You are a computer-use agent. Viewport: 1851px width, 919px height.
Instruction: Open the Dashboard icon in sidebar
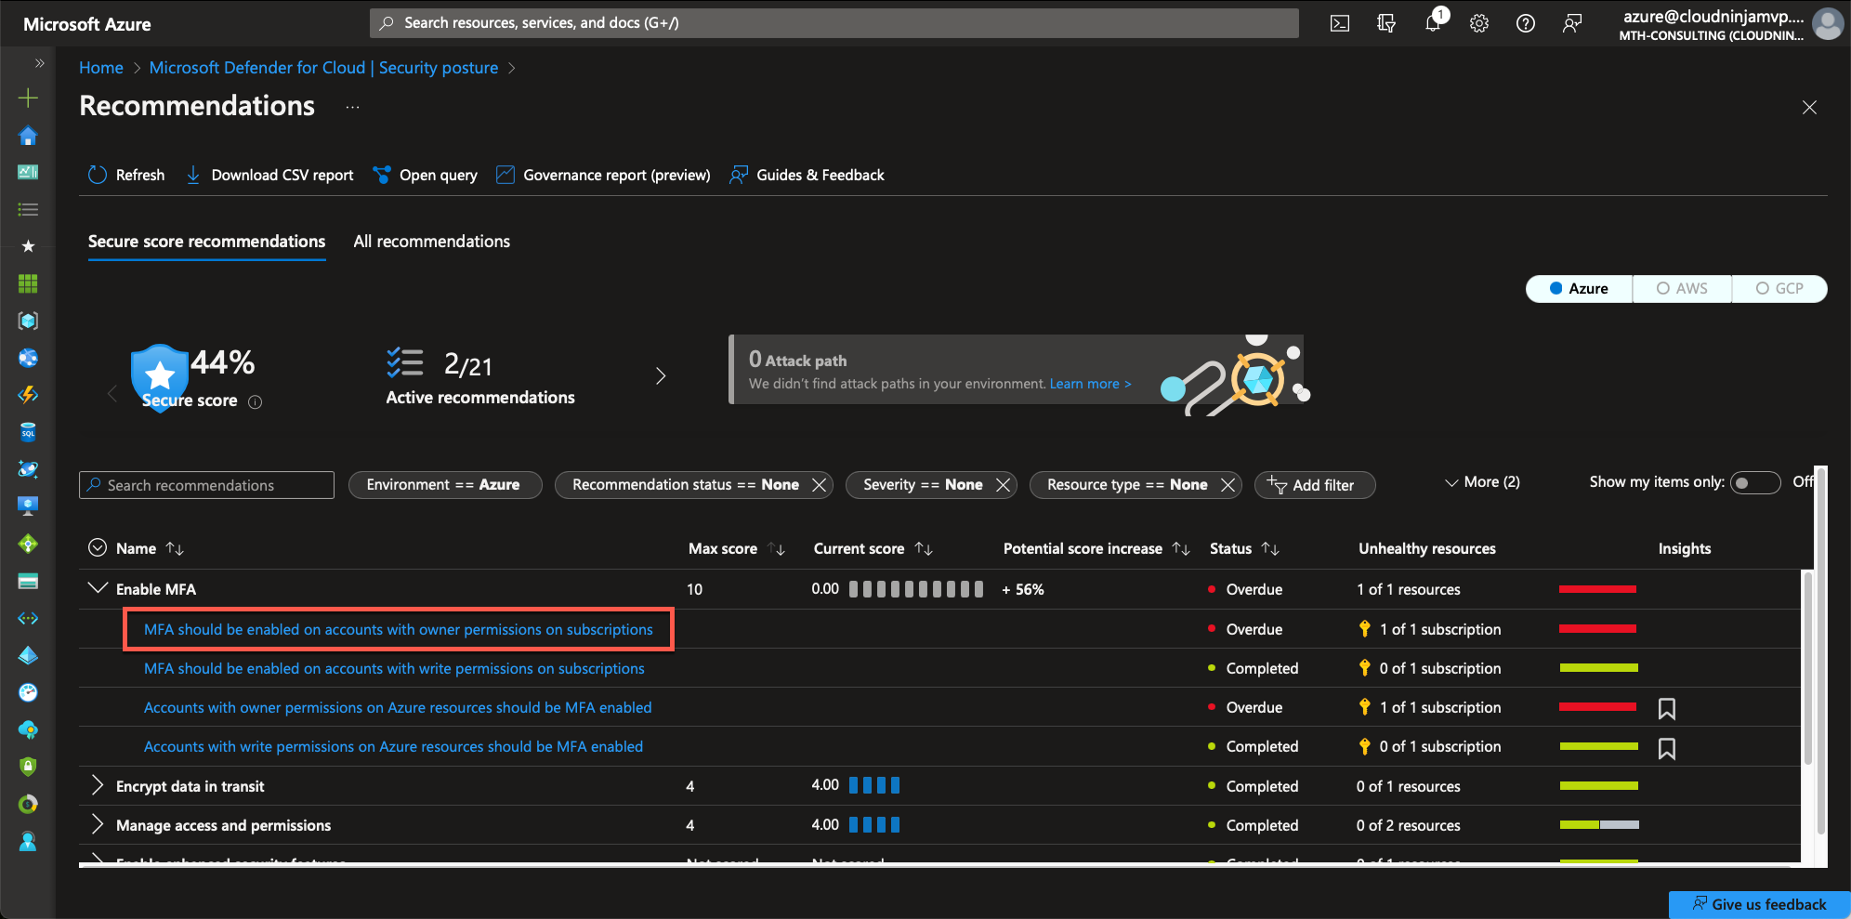coord(28,172)
